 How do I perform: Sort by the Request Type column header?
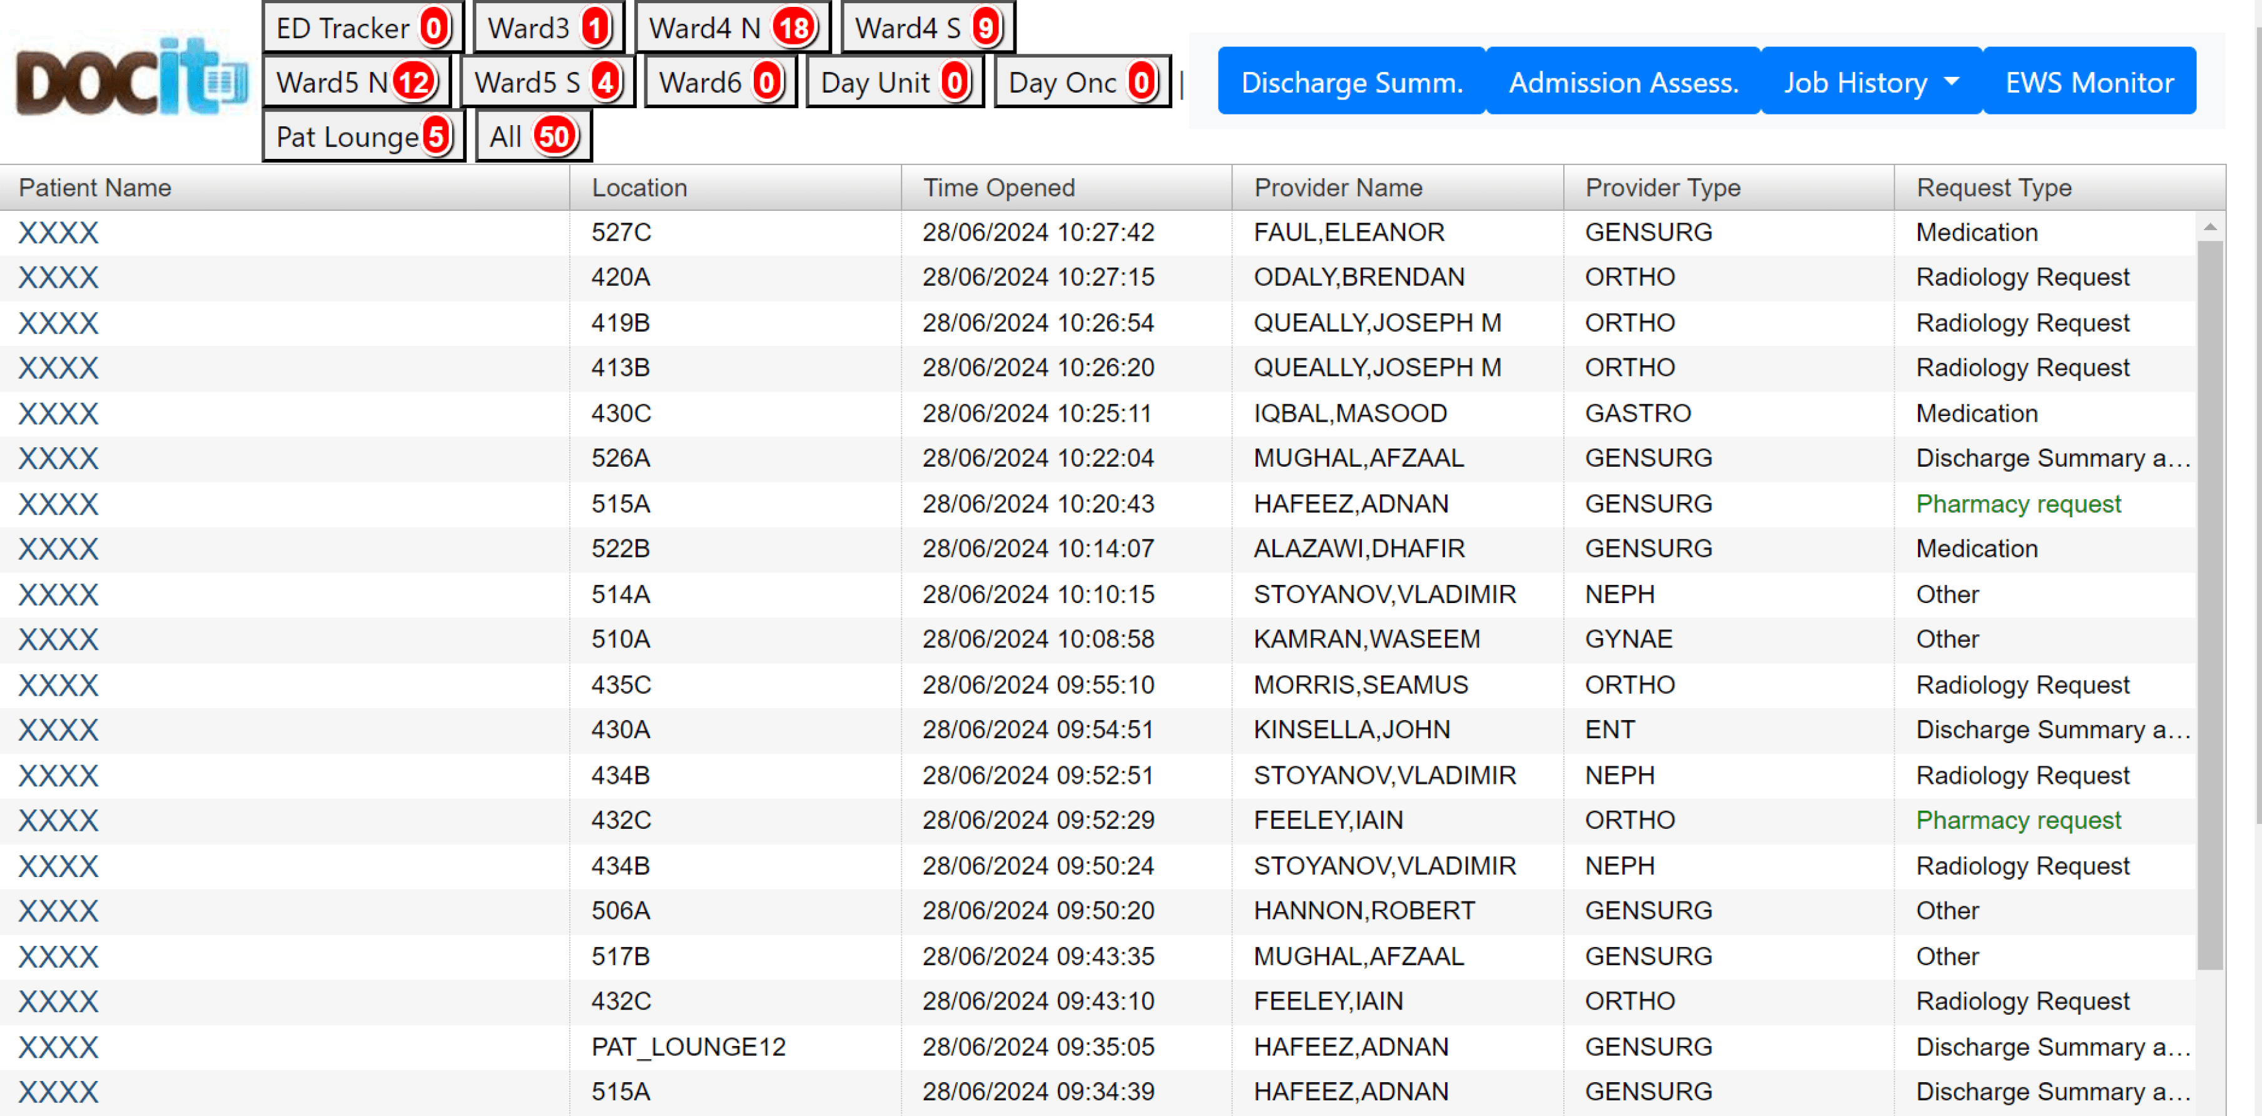[x=1993, y=188]
